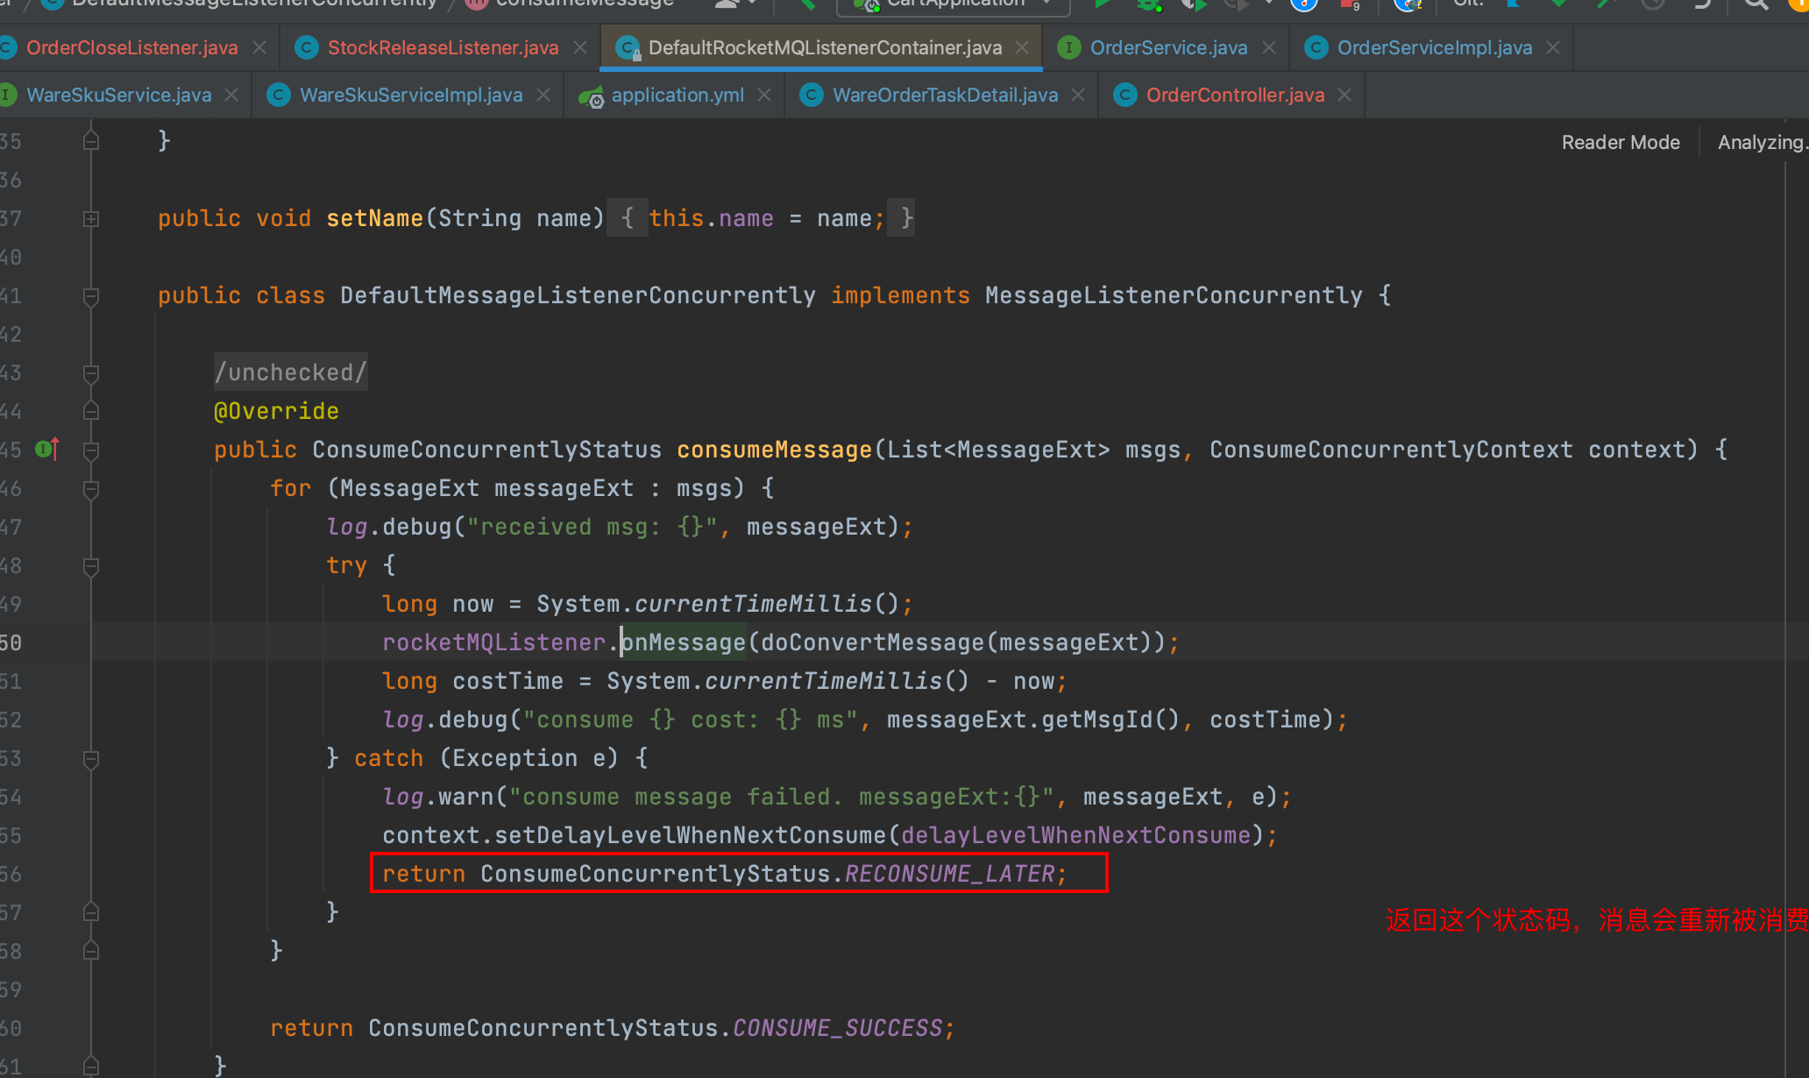
Task: Click the Reader Mode button
Action: click(x=1621, y=142)
